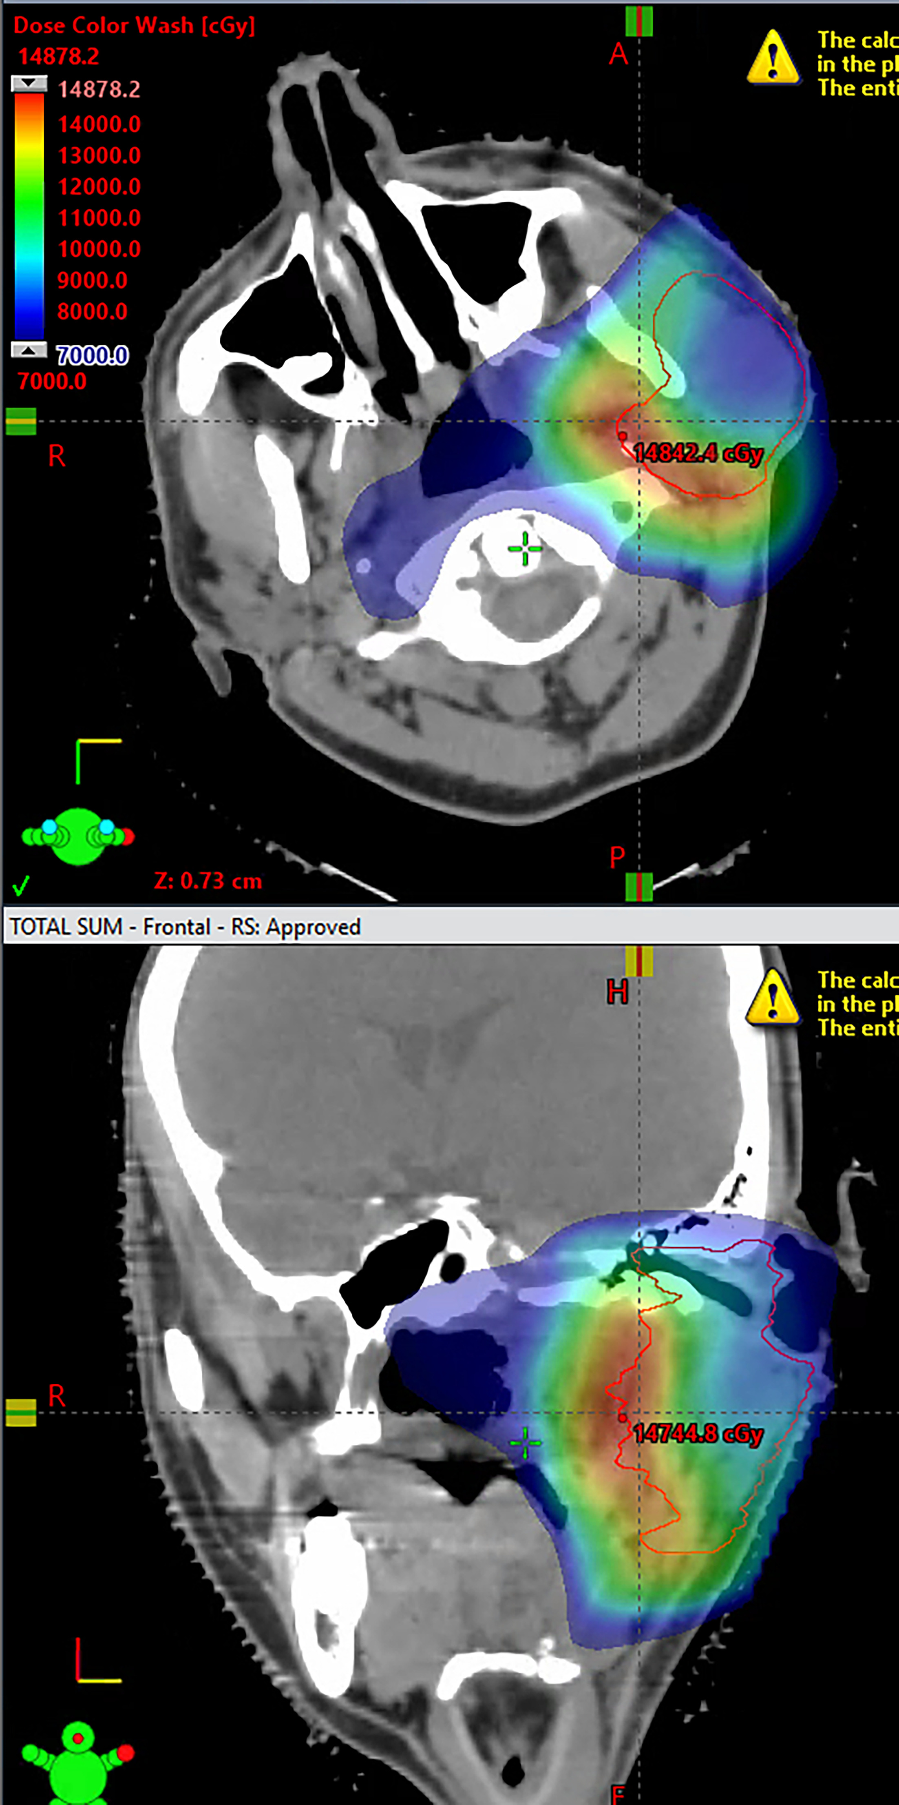Click the 14744.8 cGy dose point label
Screen dimensions: 899x1805
pyautogui.click(x=698, y=1434)
